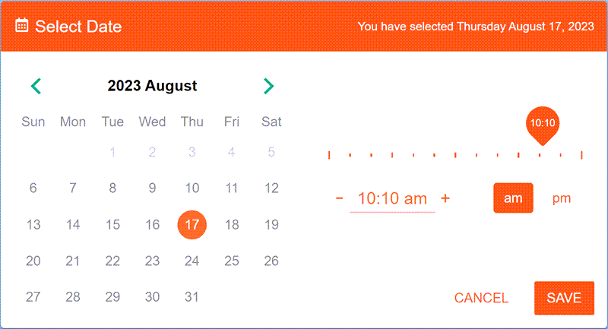Advance to next month with right chevron
Image resolution: width=608 pixels, height=329 pixels.
(x=268, y=86)
